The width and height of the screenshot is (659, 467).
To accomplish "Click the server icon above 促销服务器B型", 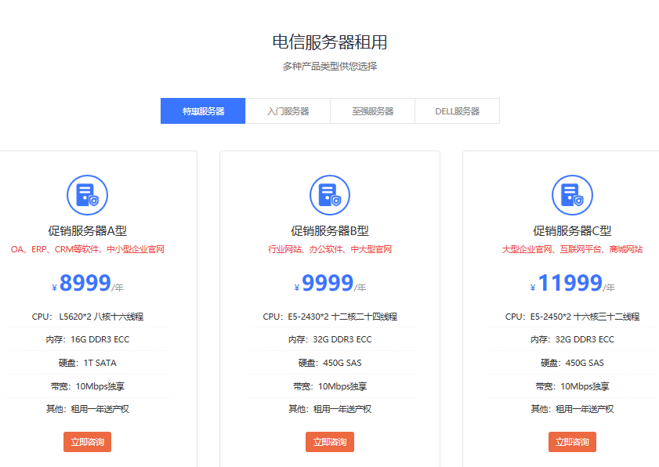I will [x=330, y=195].
